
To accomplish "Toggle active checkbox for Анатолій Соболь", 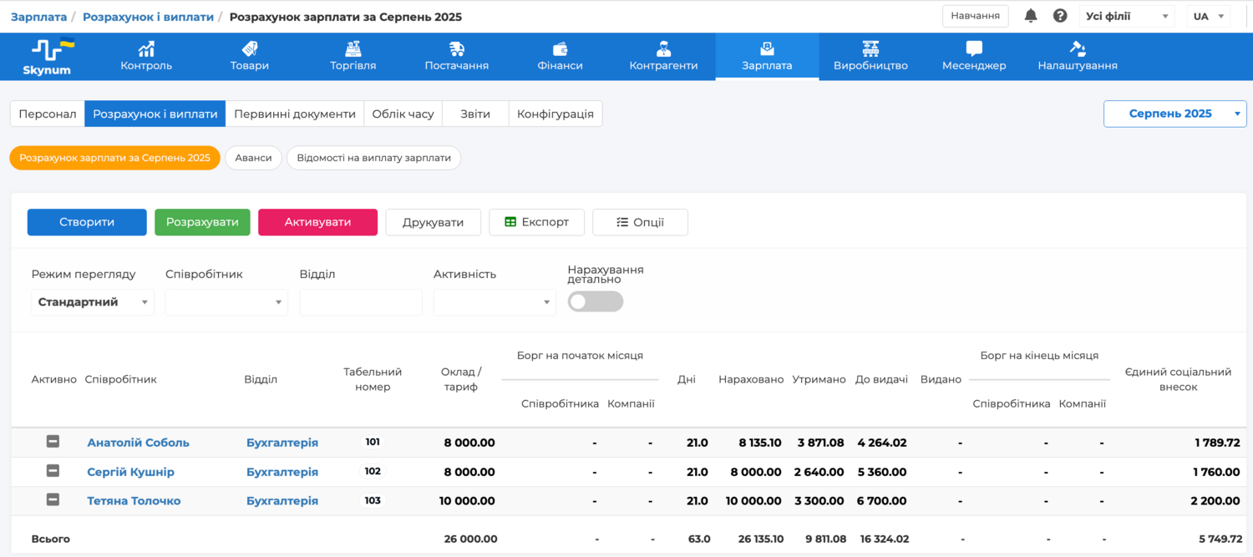I will [x=53, y=442].
